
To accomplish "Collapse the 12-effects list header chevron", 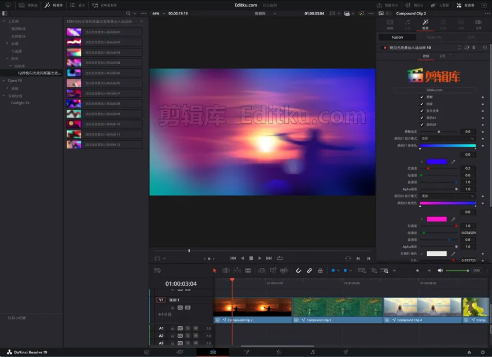I will click(x=141, y=21).
